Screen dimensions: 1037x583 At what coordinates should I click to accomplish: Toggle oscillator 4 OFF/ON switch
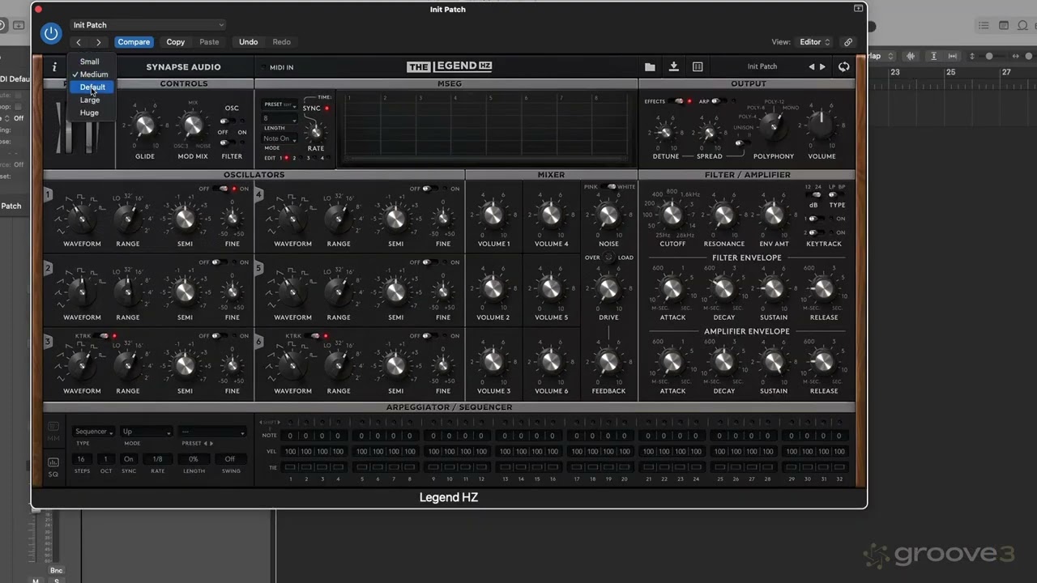pos(429,189)
